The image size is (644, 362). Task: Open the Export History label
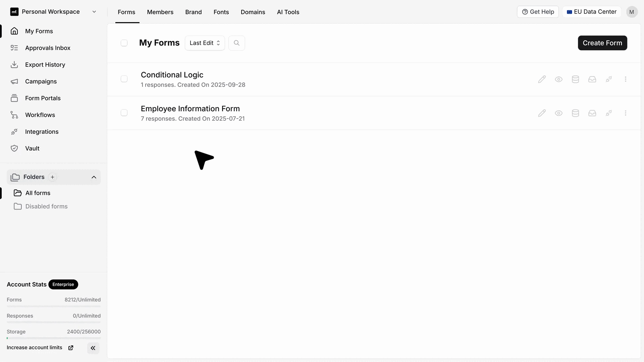(x=45, y=65)
